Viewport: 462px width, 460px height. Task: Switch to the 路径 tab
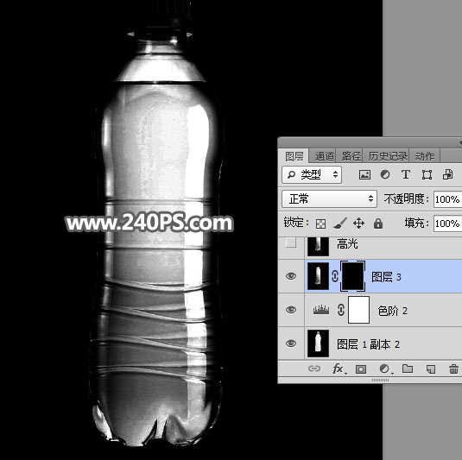[x=351, y=156]
